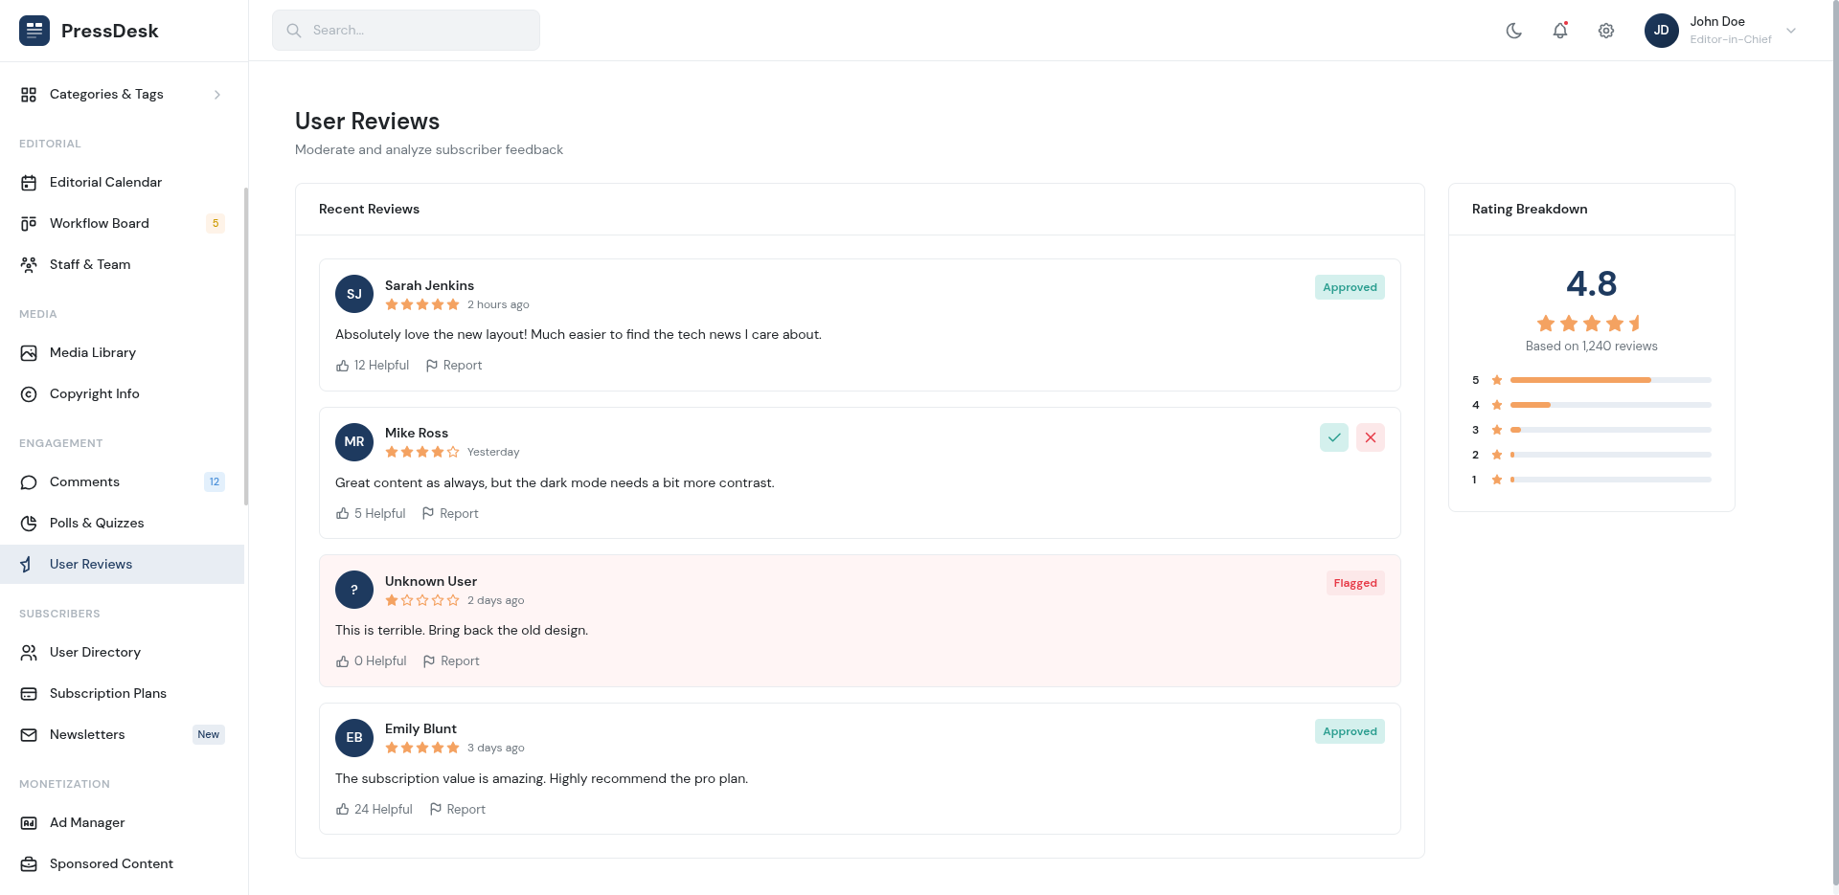Open the Ad Manager page
Screen dimensions: 1839x895
click(x=87, y=822)
